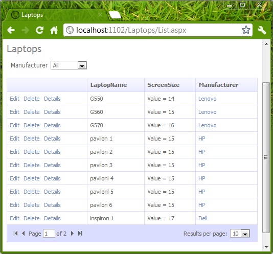Delete the pavilonl 5 laptop

point(32,192)
